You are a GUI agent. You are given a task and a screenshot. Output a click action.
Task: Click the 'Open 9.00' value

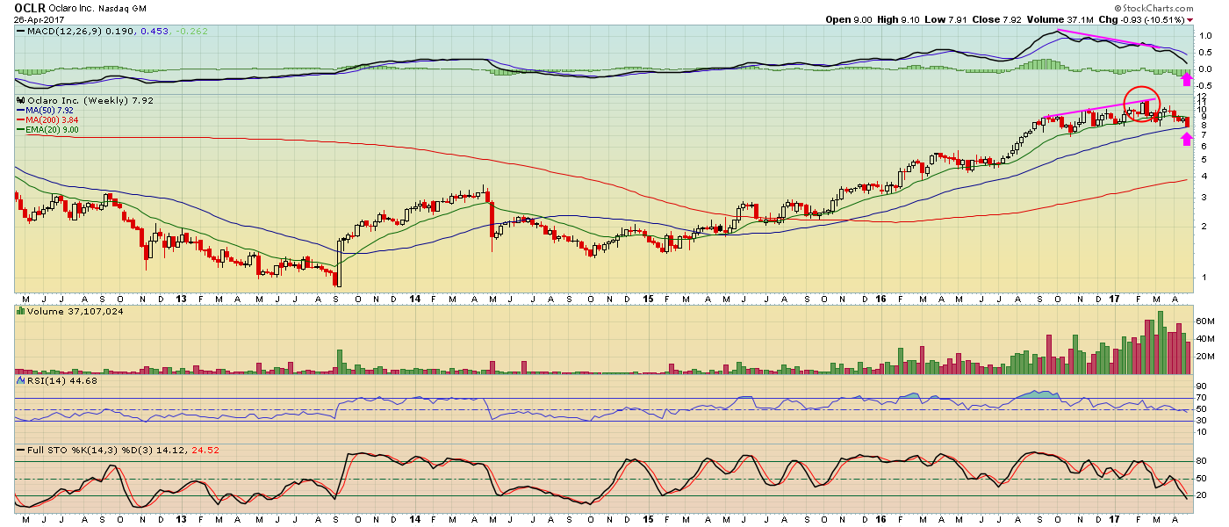point(848,19)
